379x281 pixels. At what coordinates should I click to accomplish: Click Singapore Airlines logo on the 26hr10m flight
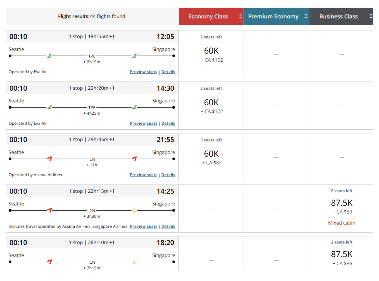[x=134, y=262]
